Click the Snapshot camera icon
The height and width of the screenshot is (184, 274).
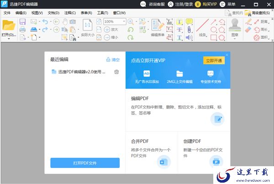coord(73,21)
